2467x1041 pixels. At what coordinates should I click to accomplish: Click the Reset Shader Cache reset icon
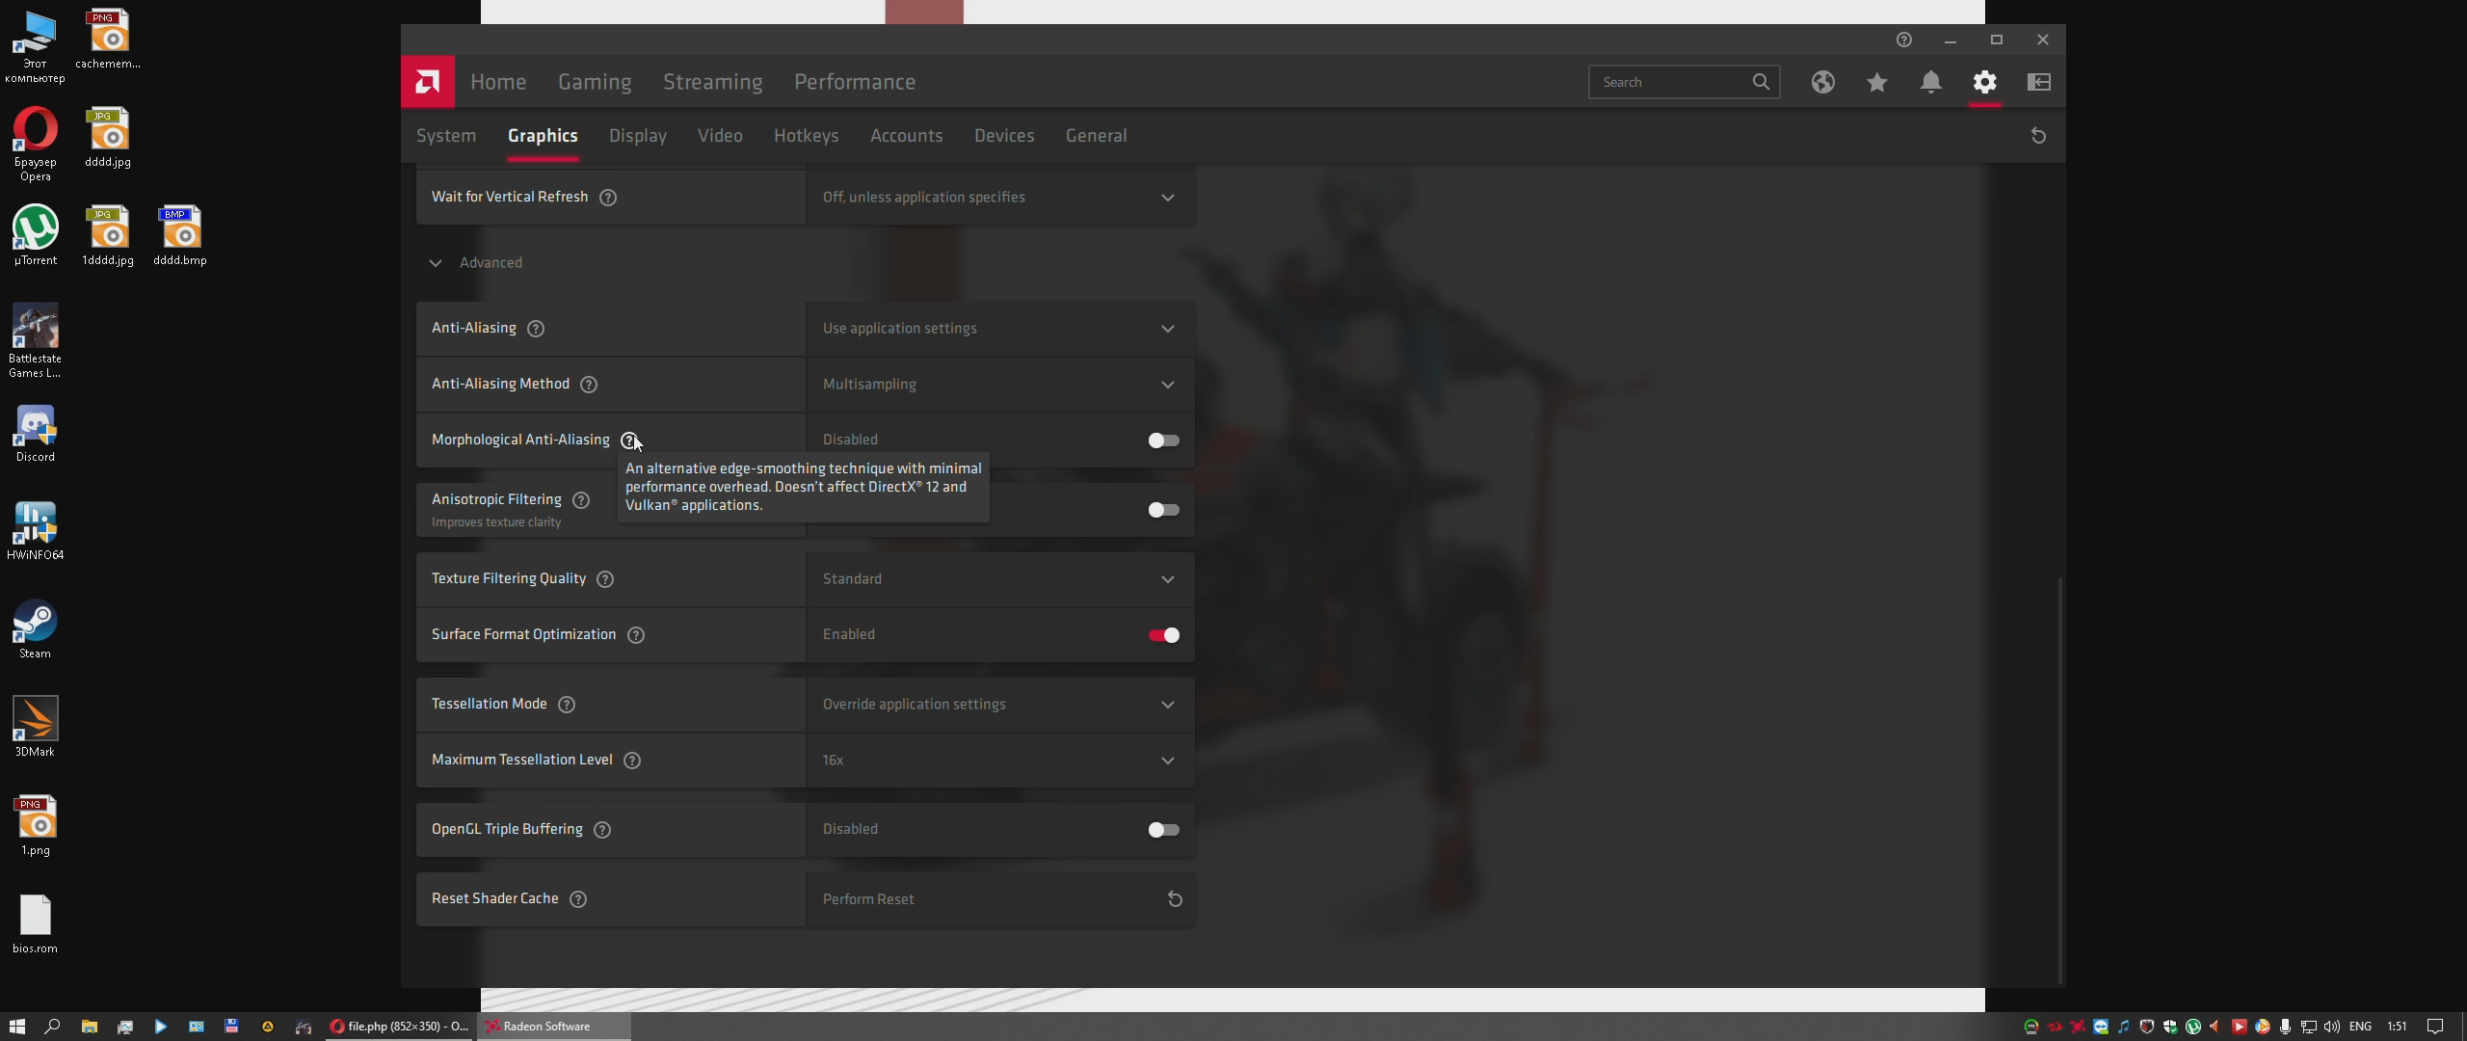click(x=1175, y=899)
